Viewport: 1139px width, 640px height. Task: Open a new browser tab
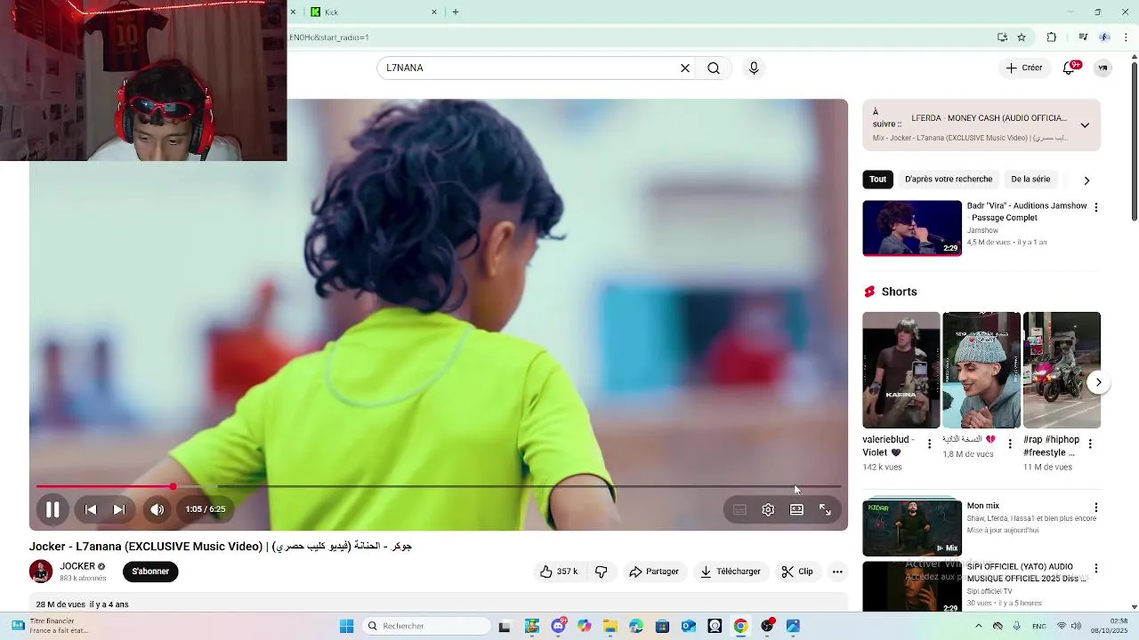(x=456, y=12)
